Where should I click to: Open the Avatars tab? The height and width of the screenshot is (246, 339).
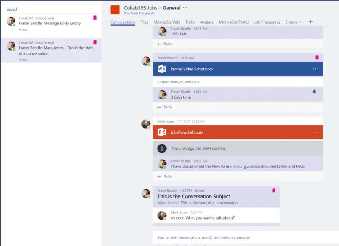pos(207,22)
